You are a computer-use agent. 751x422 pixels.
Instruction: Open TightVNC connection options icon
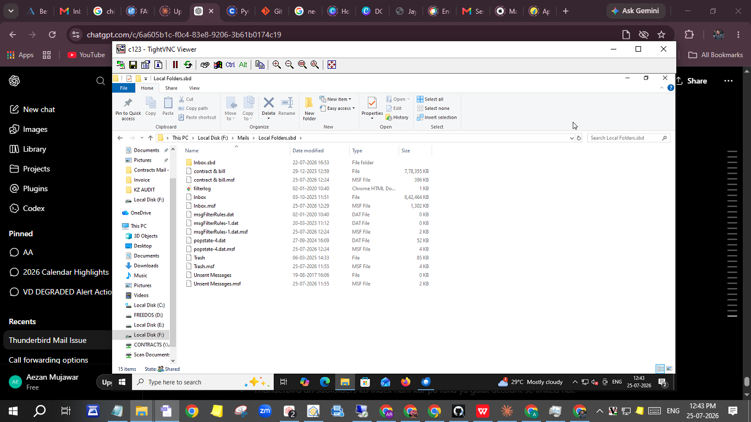tap(146, 65)
